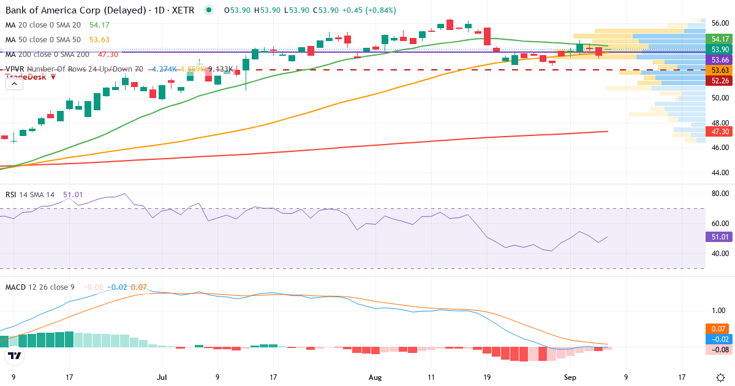Click the TradingView logo
Screen dimensions: 735x386
[14, 355]
